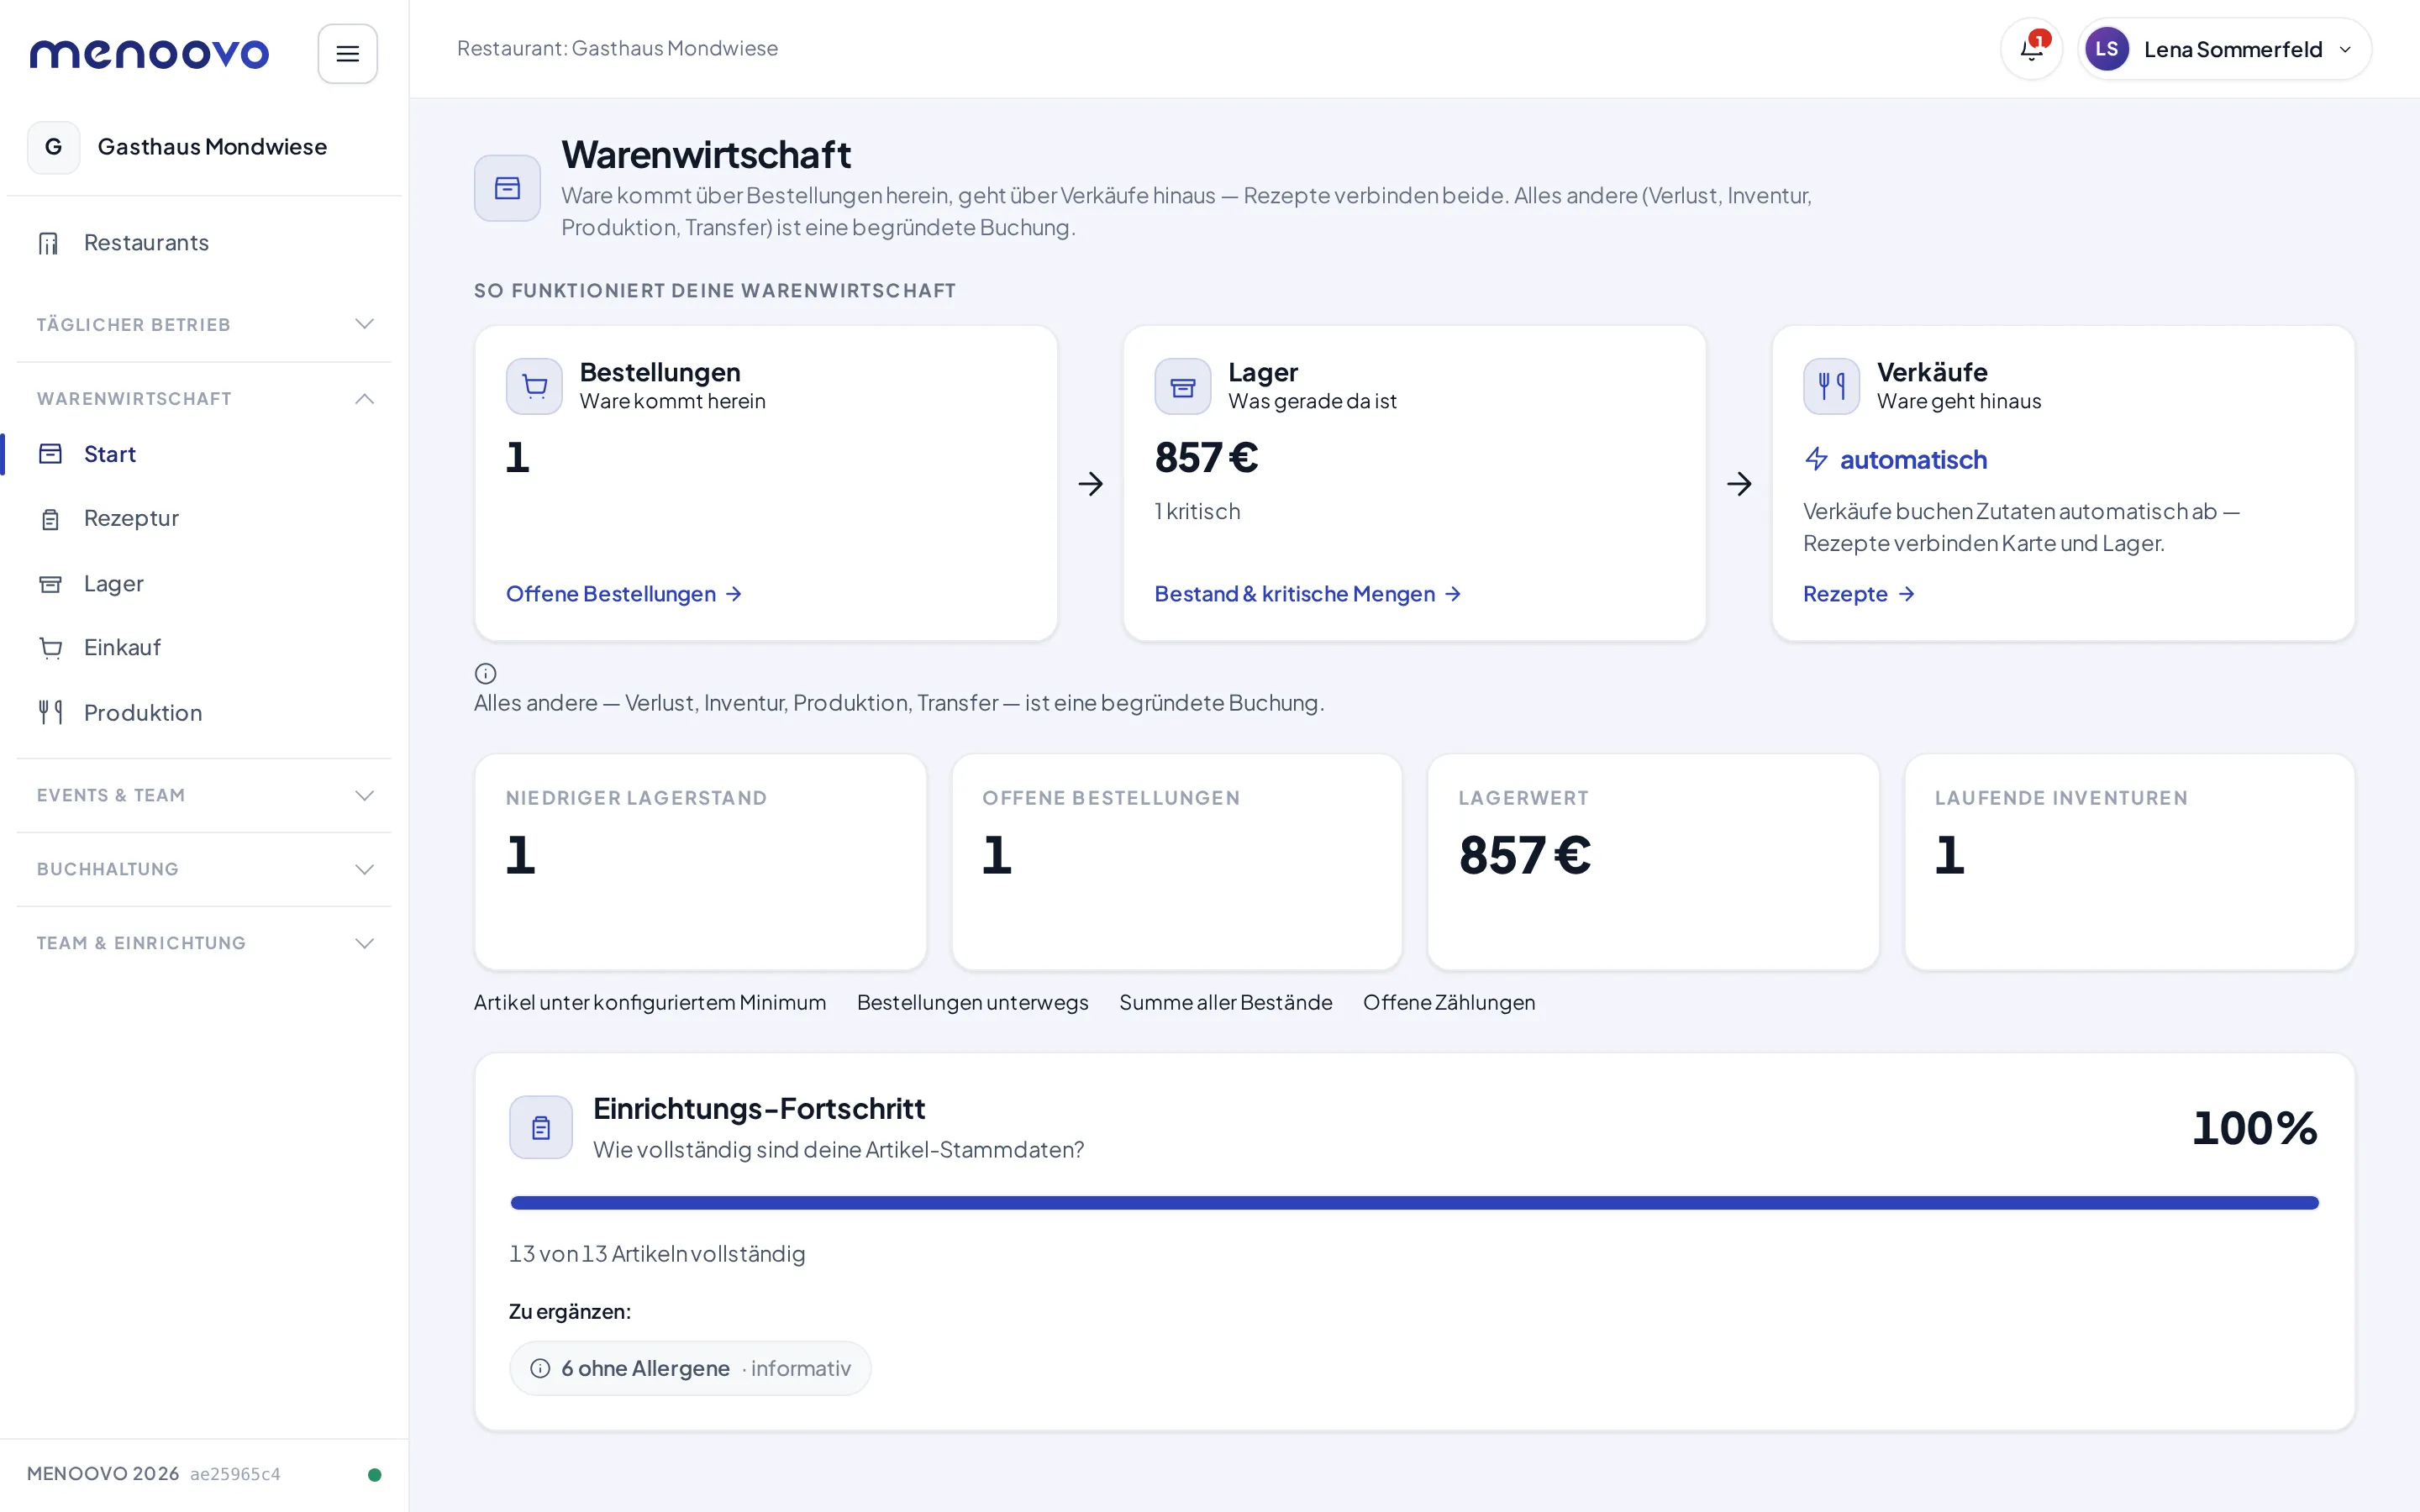Collapse the Warenwirtschaft sidebar section
This screenshot has width=2420, height=1512.
204,398
